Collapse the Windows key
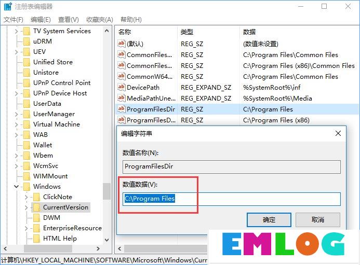 (16, 186)
